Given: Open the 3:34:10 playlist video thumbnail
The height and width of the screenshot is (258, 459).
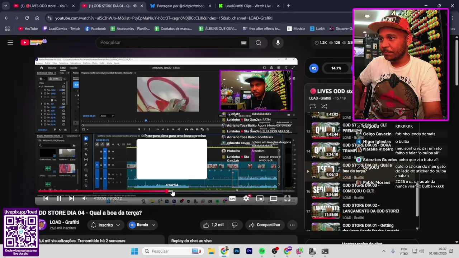Looking at the screenshot, I should [325, 151].
